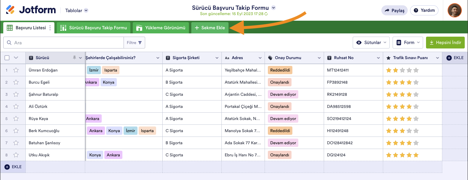The height and width of the screenshot is (180, 468).
Task: Open the user profile avatar
Action: click(x=454, y=10)
